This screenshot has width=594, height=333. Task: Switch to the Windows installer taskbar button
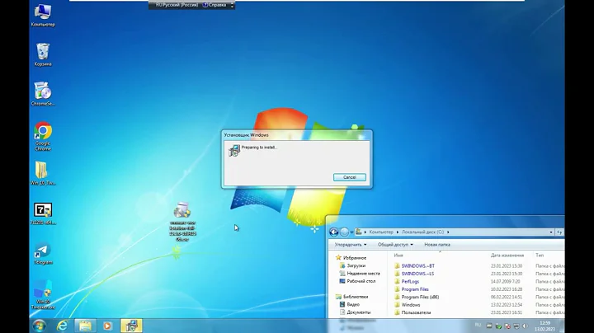pos(131,326)
